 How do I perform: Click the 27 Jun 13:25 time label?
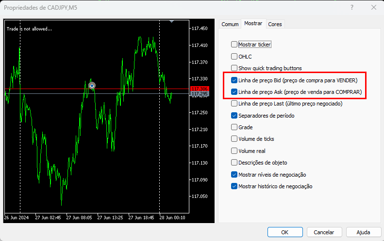[110, 218]
